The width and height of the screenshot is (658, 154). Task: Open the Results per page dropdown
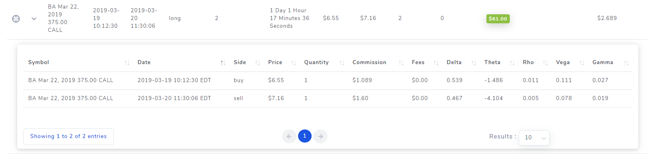pos(534,138)
